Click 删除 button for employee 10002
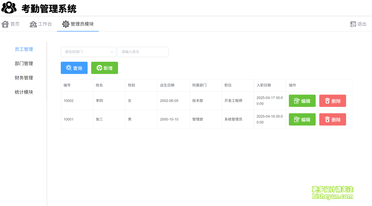 (x=333, y=101)
